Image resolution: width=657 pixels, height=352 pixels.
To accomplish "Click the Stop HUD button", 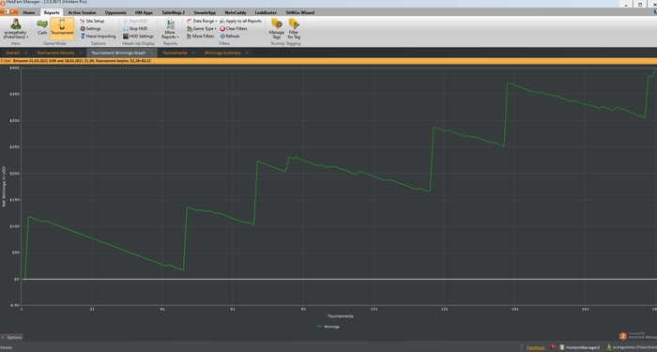I will (x=135, y=28).
